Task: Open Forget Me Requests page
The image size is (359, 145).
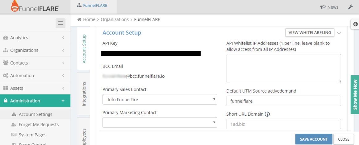Action: click(39, 125)
